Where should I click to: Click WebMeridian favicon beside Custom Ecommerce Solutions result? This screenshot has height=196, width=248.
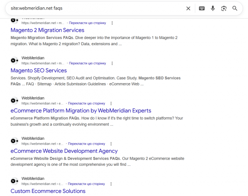[15, 181]
